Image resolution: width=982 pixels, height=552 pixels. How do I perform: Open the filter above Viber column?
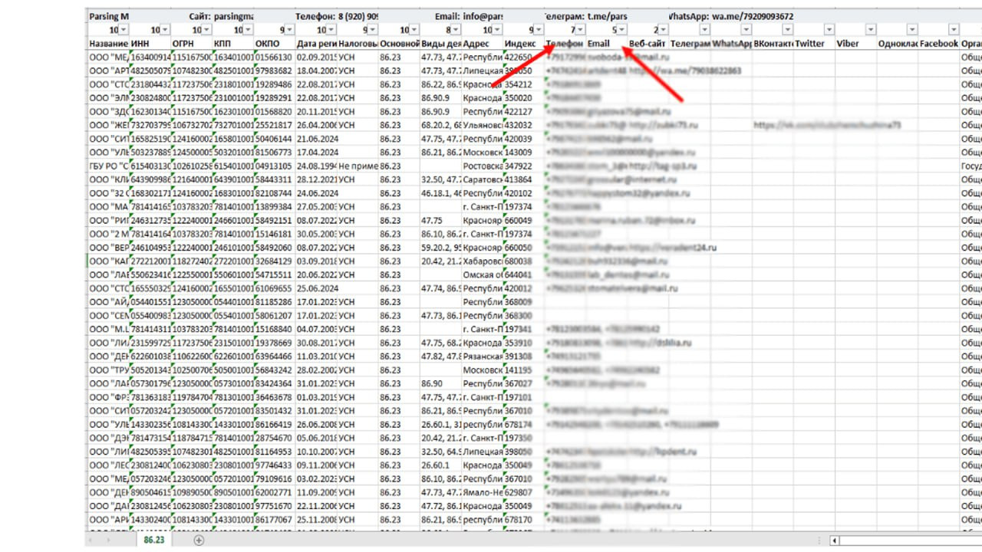click(869, 29)
